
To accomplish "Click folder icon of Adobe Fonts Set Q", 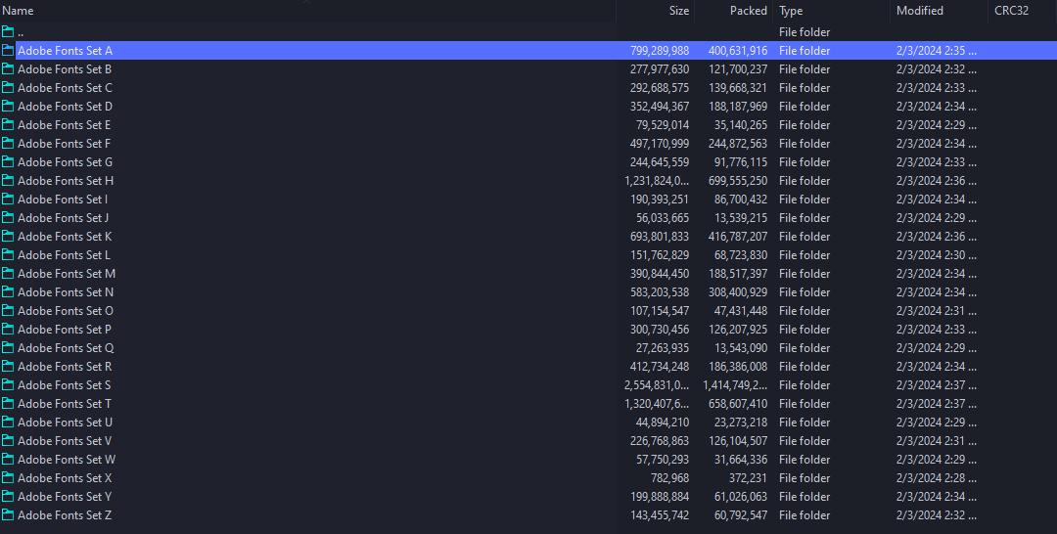I will 8,347.
